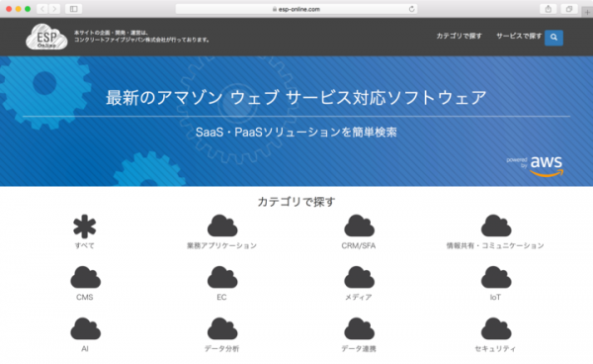The height and width of the screenshot is (364, 593).
Task: Open the CMS cloud icon
Action: tap(85, 277)
